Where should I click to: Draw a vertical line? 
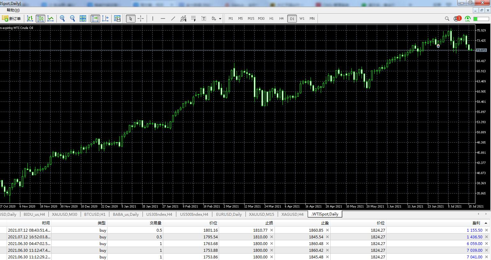153,18
